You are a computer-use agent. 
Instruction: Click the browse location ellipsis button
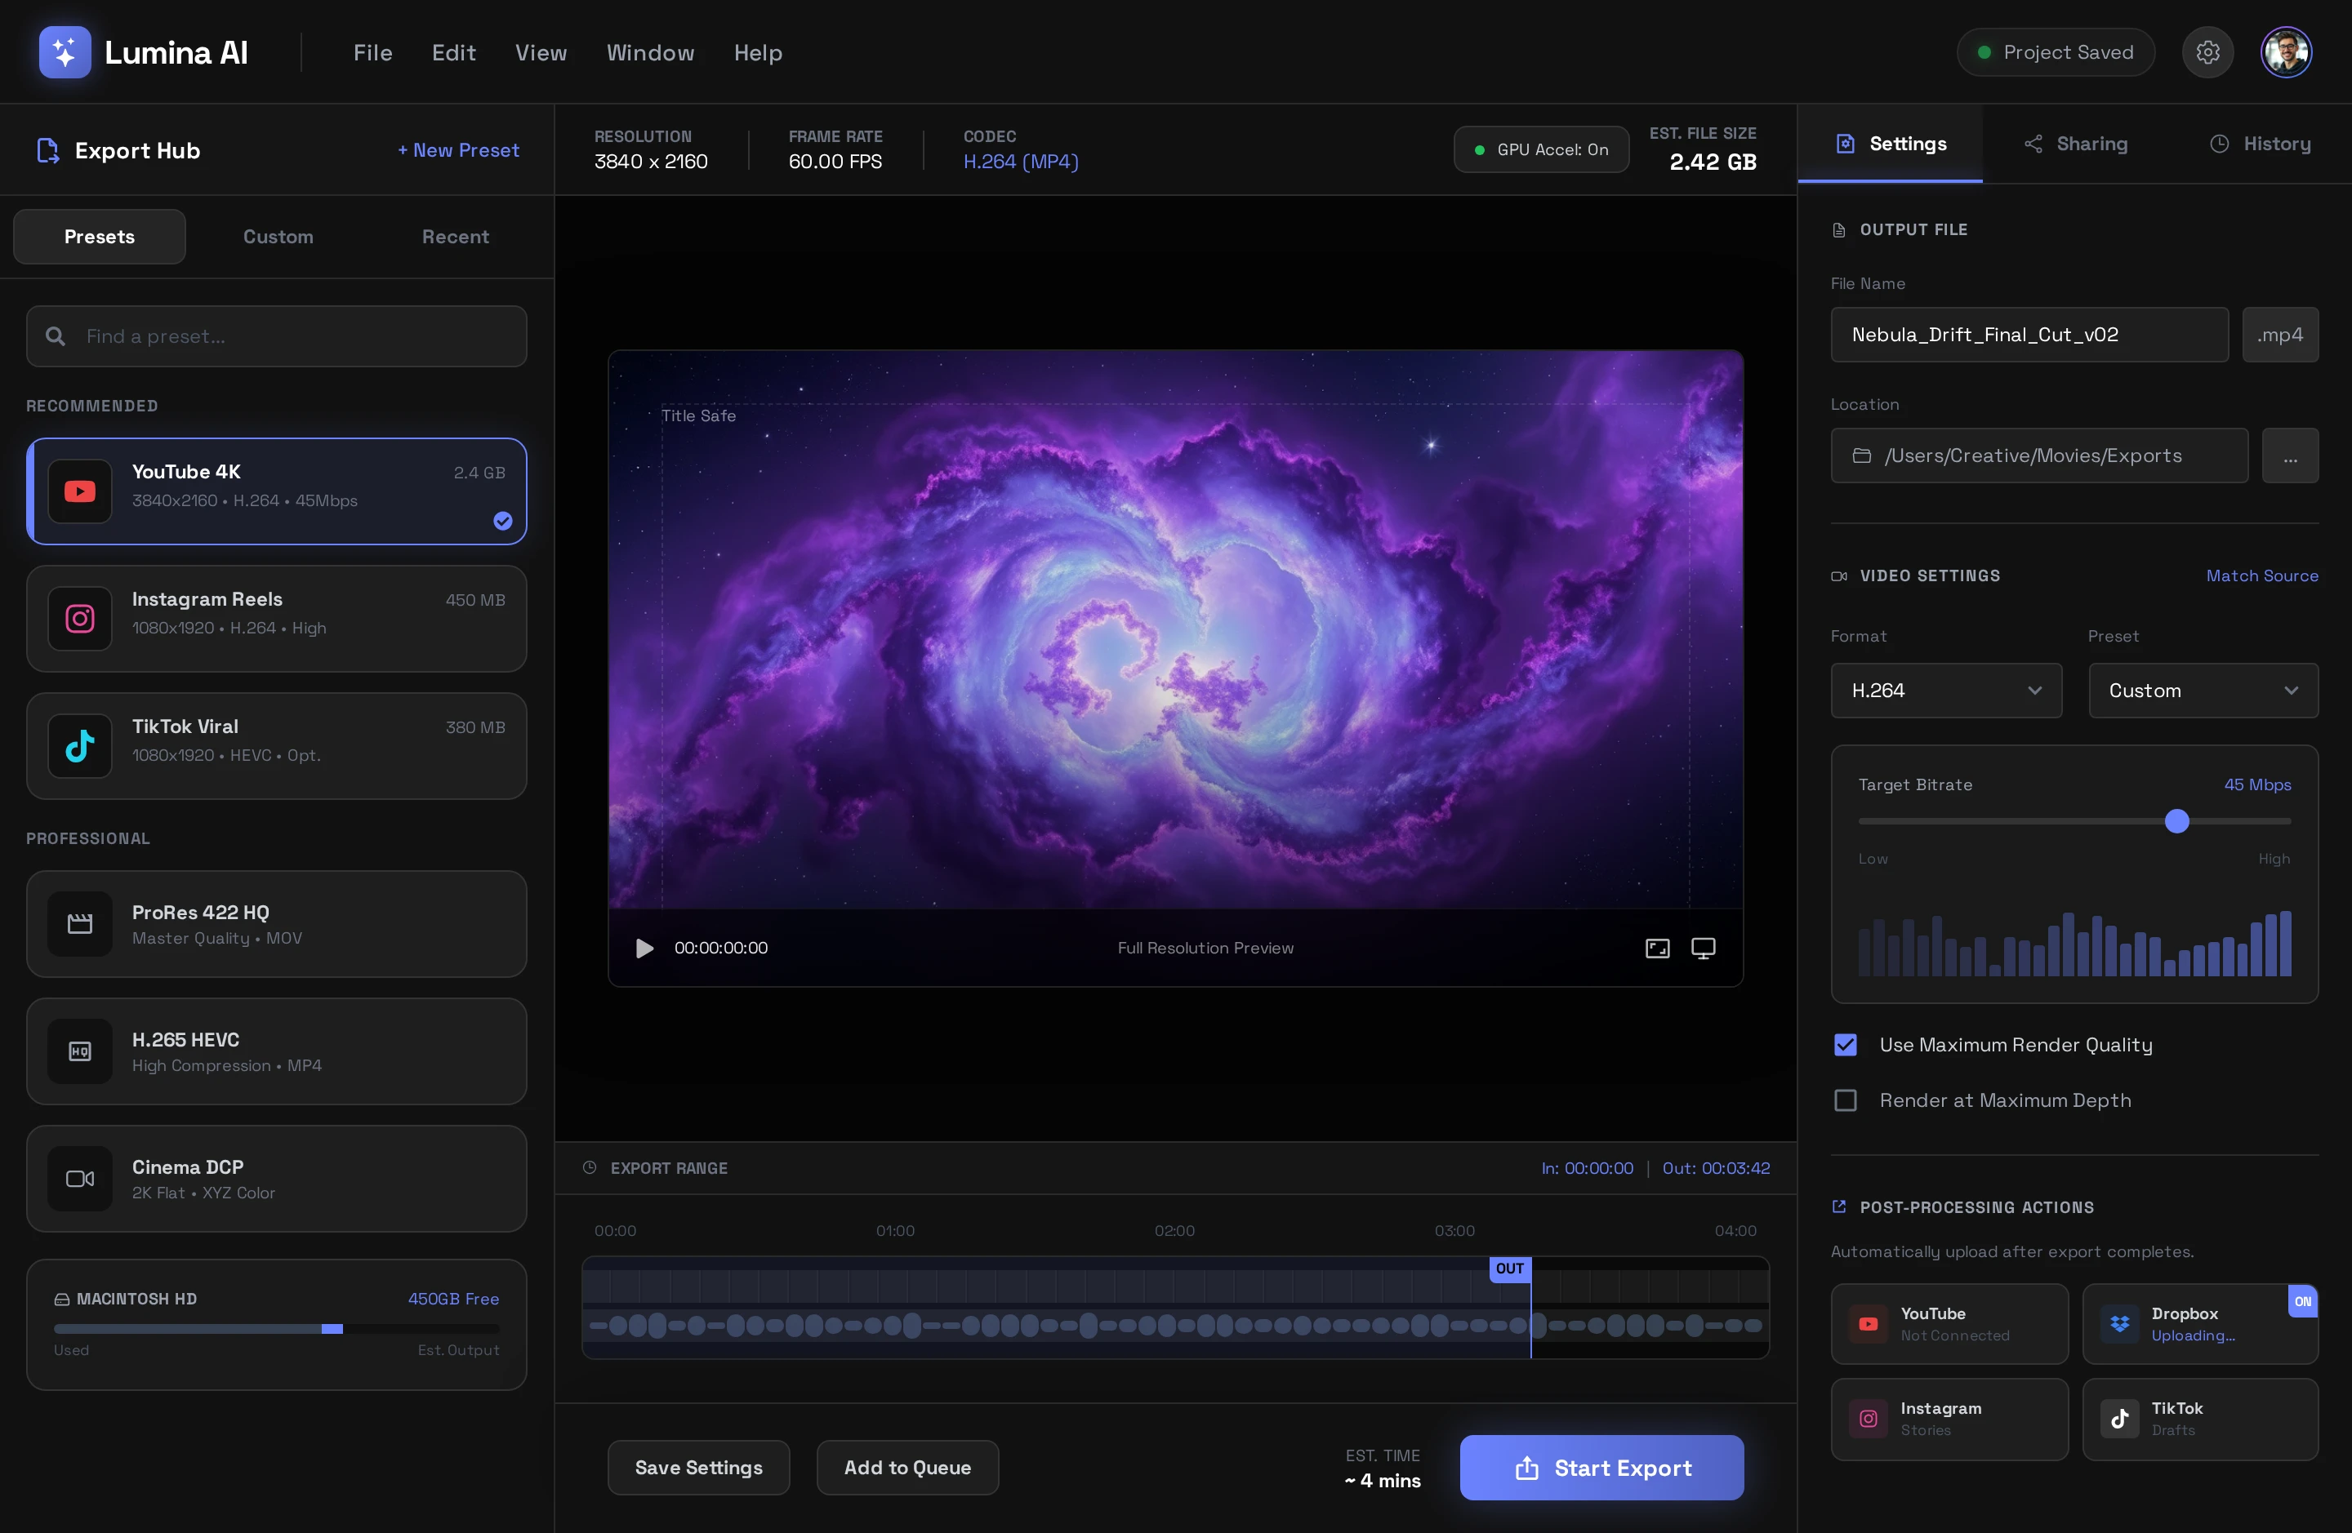pyautogui.click(x=2290, y=455)
